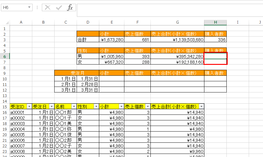Select cell H7 below the active cell
Image resolution: width=263 pixels, height=157 pixels.
tap(215, 62)
